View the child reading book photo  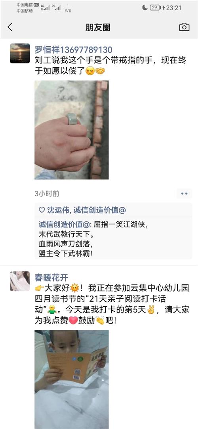point(72,379)
